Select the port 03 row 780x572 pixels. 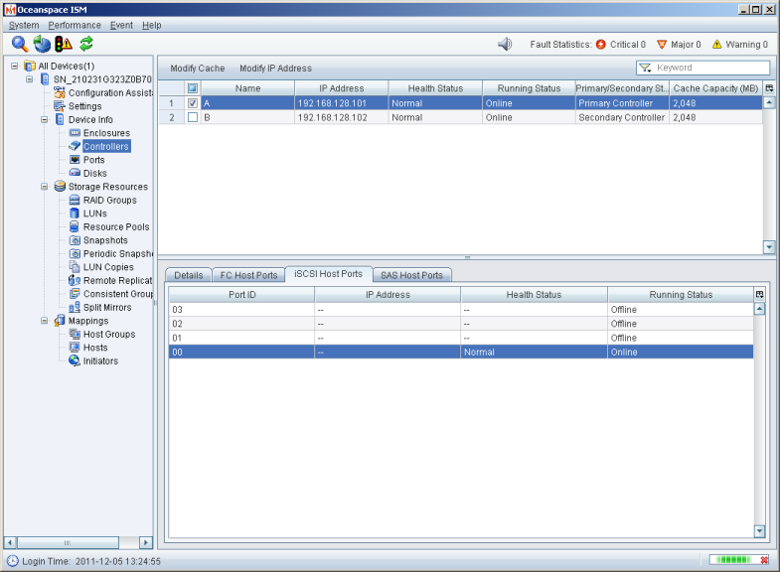pyautogui.click(x=461, y=309)
